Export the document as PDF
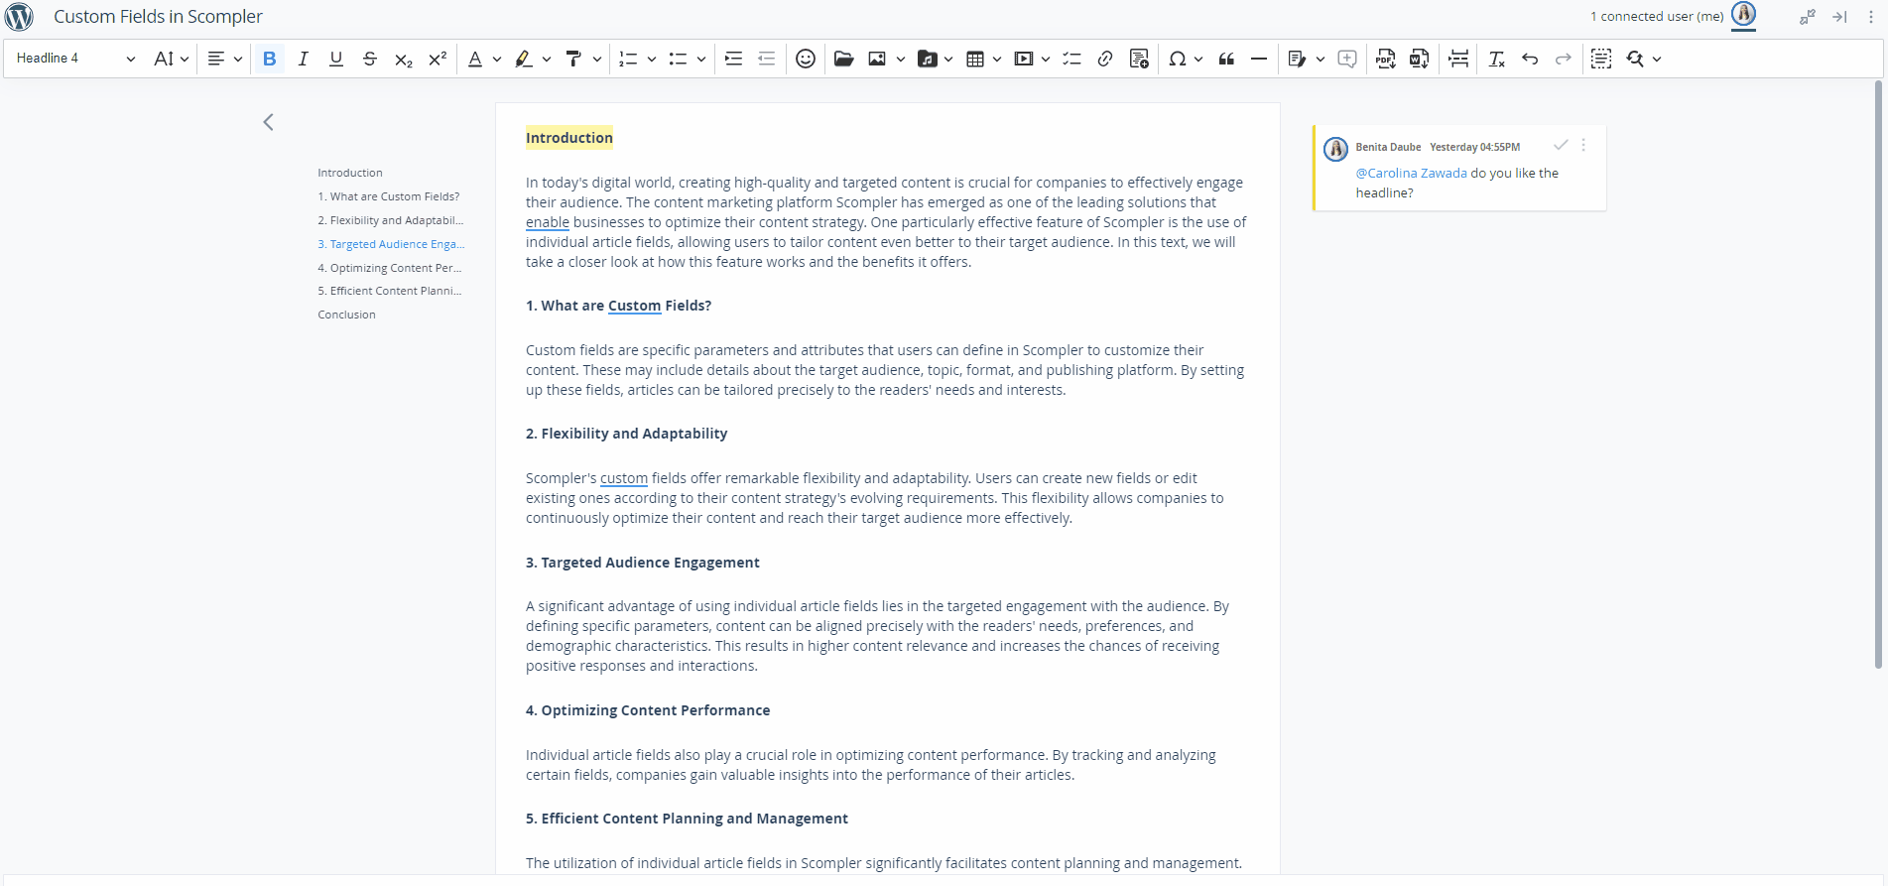Viewport: 1888px width, 886px height. pos(1385,59)
